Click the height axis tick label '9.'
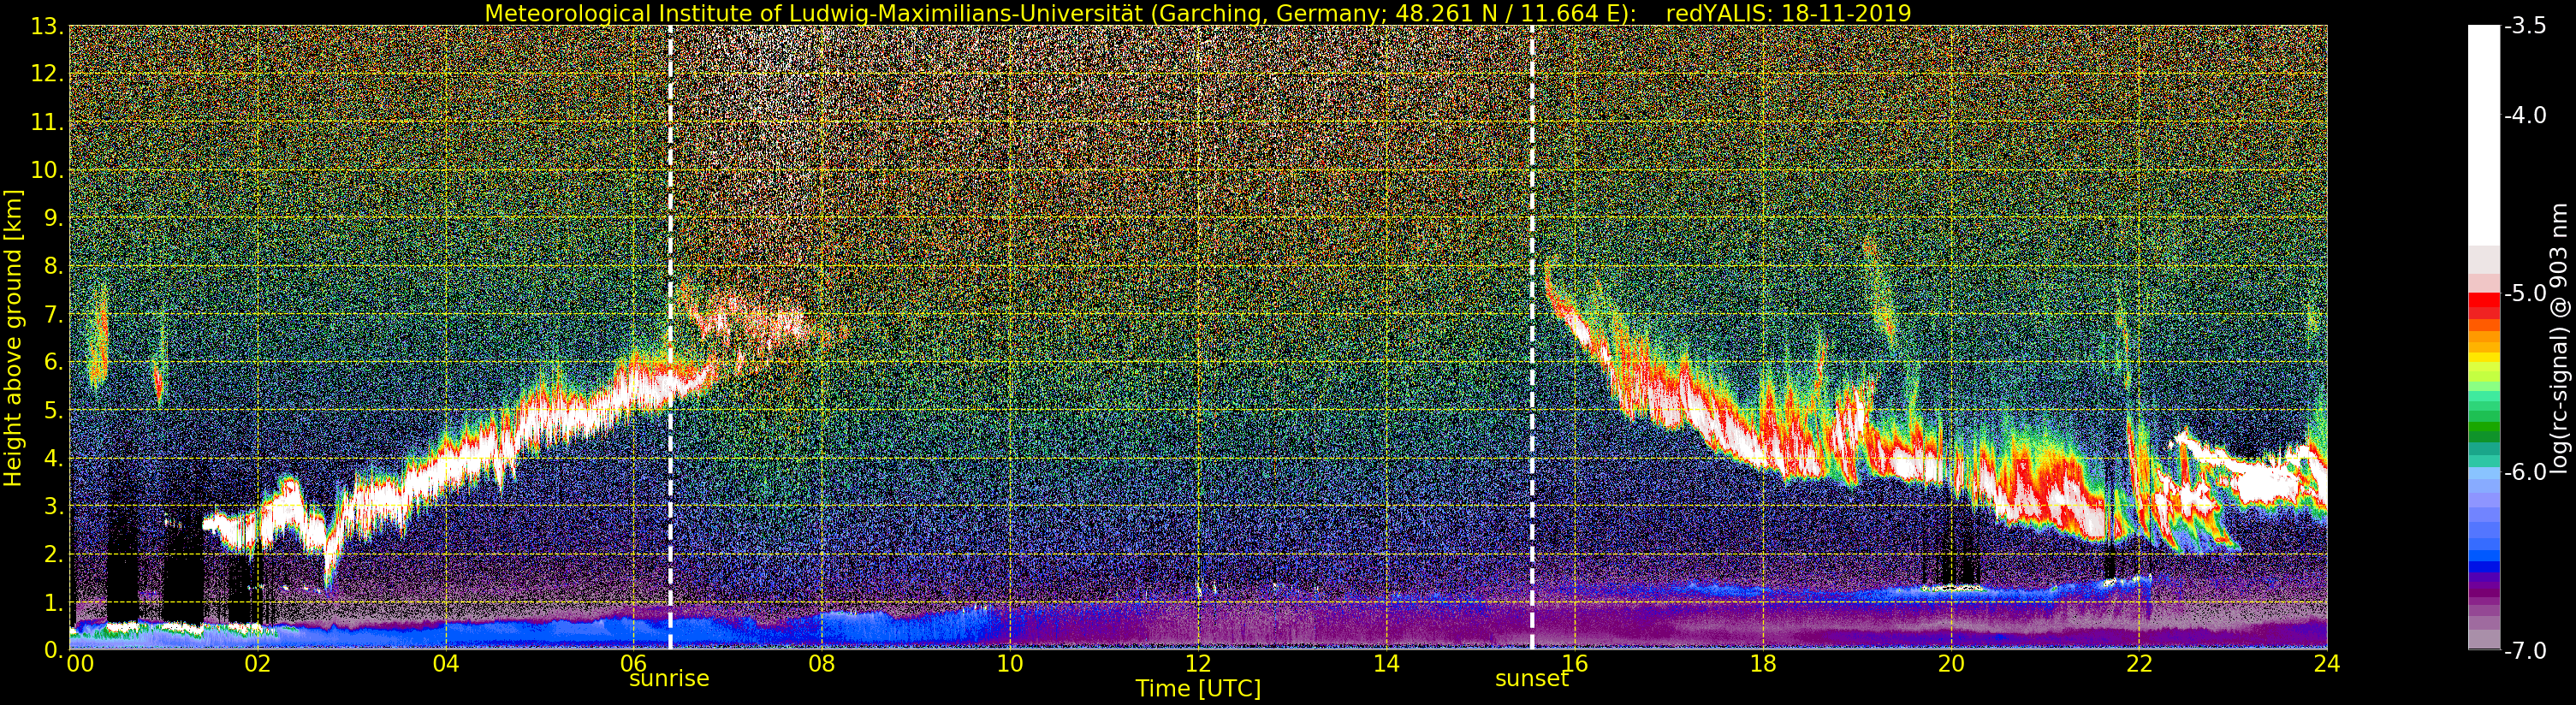This screenshot has width=2576, height=705. [53, 218]
